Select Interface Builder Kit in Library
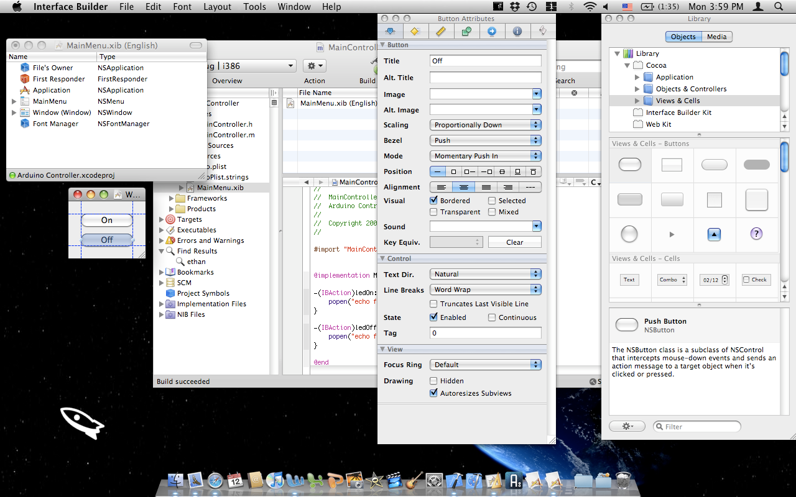This screenshot has width=796, height=497. point(678,112)
